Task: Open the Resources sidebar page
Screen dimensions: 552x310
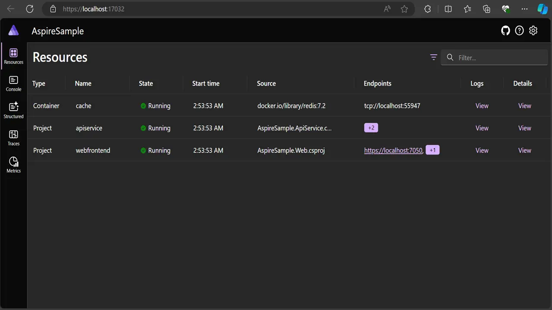Action: (13, 56)
